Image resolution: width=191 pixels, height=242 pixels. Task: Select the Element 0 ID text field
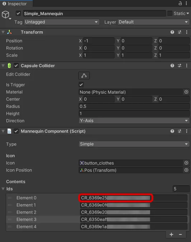(134, 198)
